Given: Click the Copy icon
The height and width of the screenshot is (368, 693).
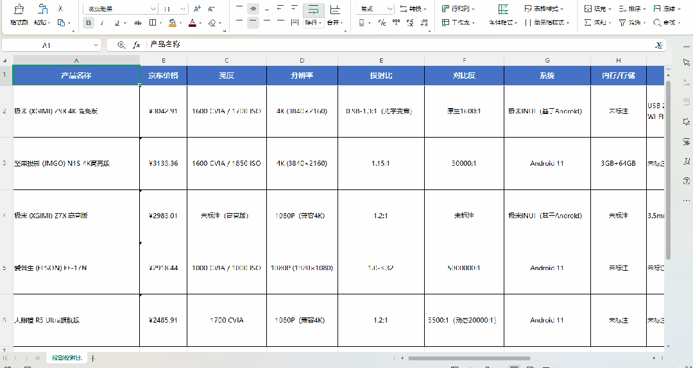Looking at the screenshot, I should click(x=61, y=22).
